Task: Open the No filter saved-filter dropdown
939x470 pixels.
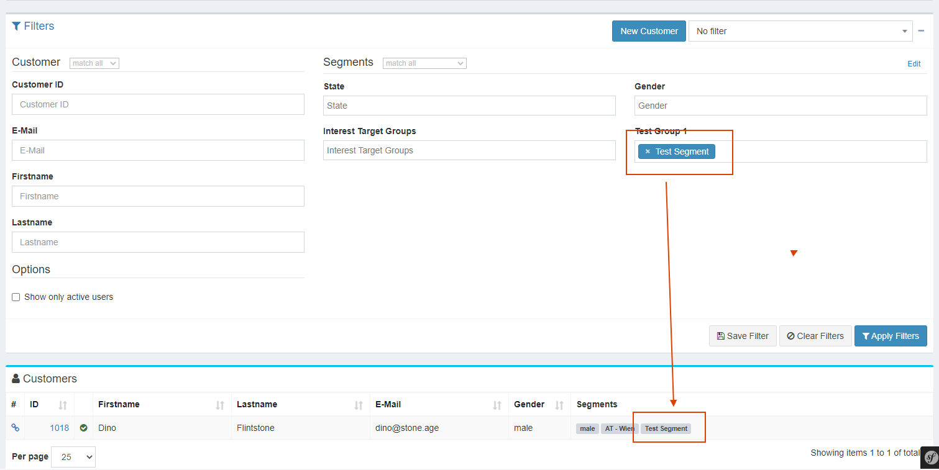Action: click(x=800, y=31)
